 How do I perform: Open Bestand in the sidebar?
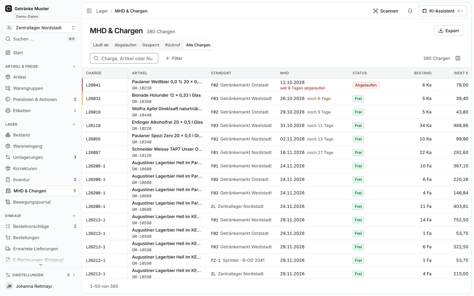[x=41, y=135]
